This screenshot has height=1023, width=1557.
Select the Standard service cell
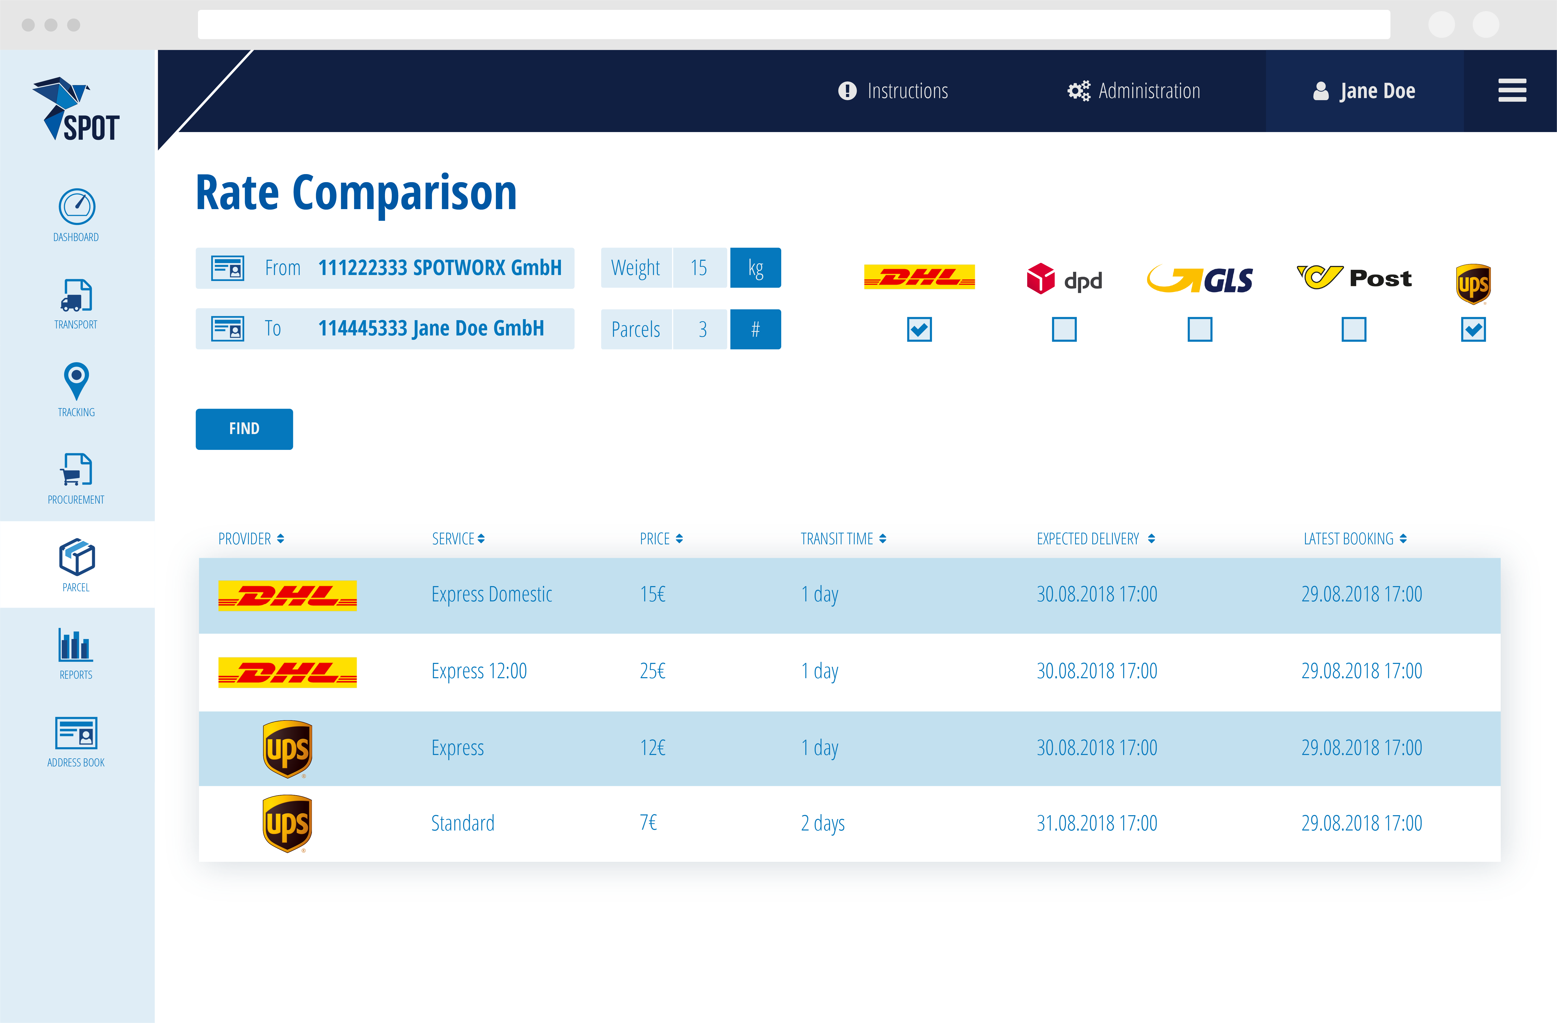tap(463, 823)
